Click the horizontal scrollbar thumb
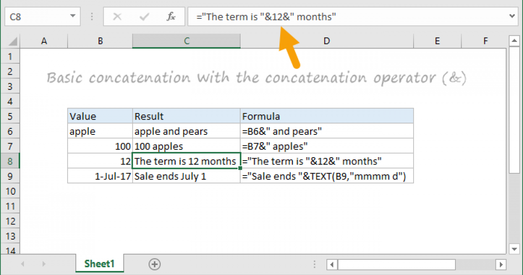This screenshot has width=523, height=275. (397, 265)
